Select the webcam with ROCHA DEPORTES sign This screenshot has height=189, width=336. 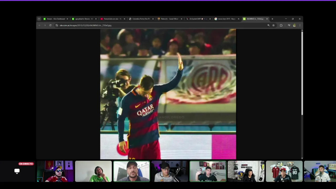click(246, 171)
